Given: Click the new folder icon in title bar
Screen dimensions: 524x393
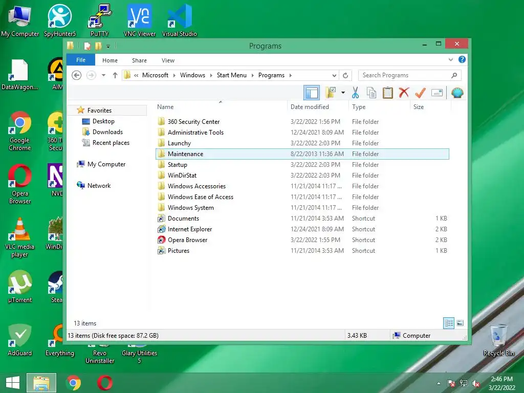Looking at the screenshot, I should click(x=98, y=46).
